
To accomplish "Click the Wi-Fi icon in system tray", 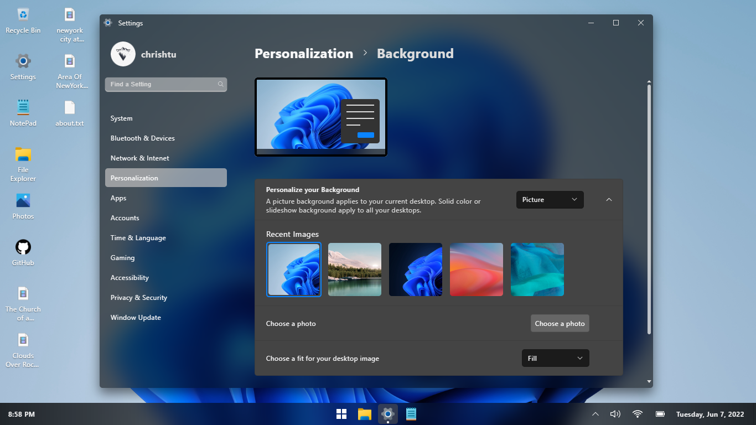I will [638, 414].
